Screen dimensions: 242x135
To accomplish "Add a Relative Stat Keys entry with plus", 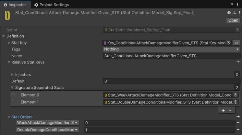I will click(x=238, y=62).
